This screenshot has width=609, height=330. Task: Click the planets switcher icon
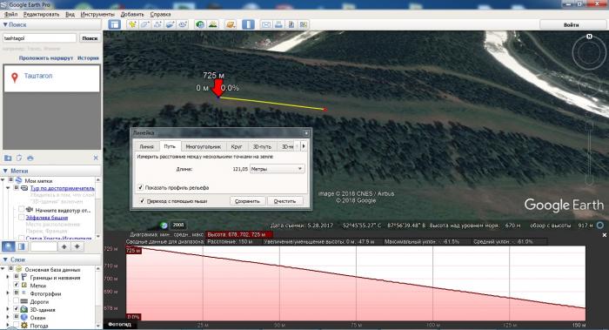pyautogui.click(x=231, y=24)
